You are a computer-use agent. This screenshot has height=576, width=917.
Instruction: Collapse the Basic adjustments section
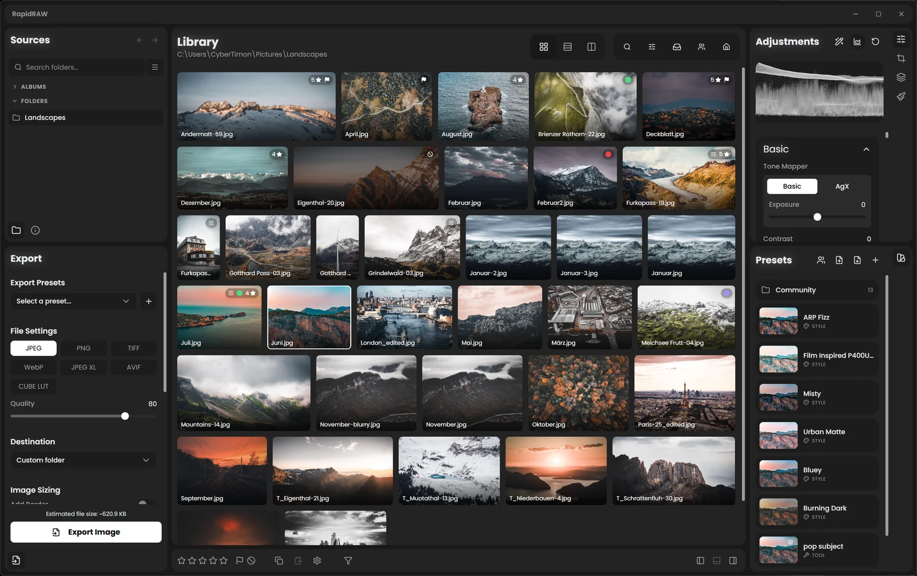click(x=866, y=150)
